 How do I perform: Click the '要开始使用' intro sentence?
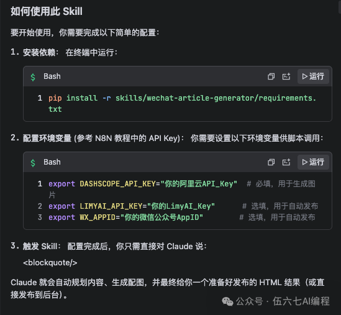85,33
